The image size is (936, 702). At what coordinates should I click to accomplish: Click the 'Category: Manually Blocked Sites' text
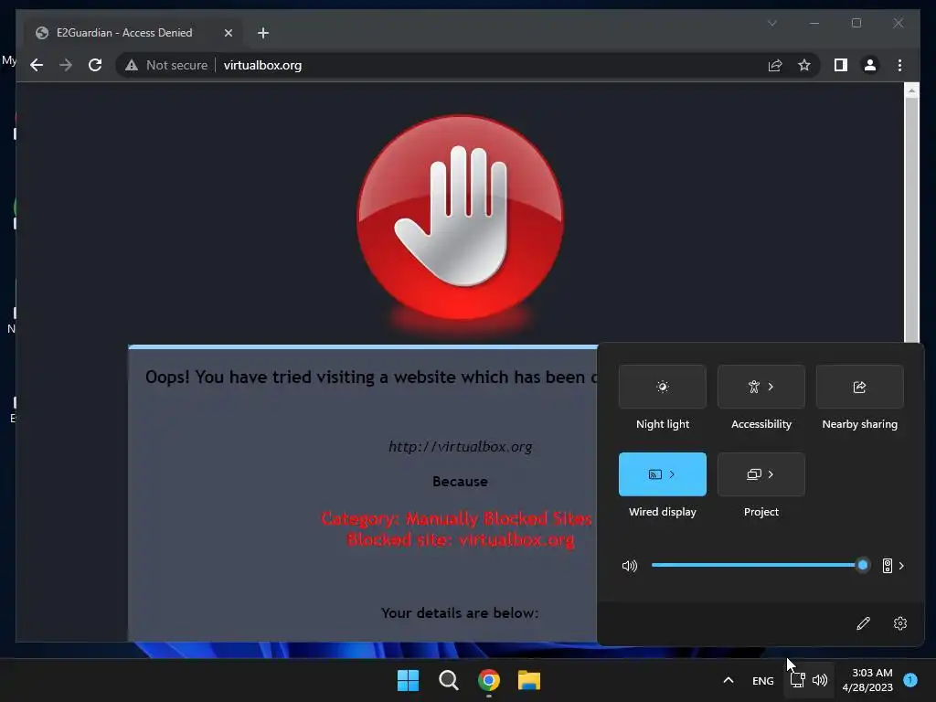[x=456, y=518]
